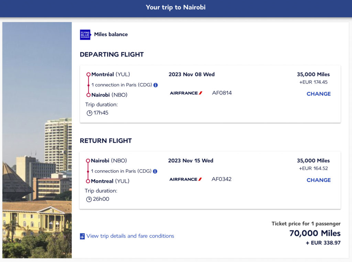Open info icon for return Paris connection
Viewport: 352px width, 262px height.
(155, 171)
